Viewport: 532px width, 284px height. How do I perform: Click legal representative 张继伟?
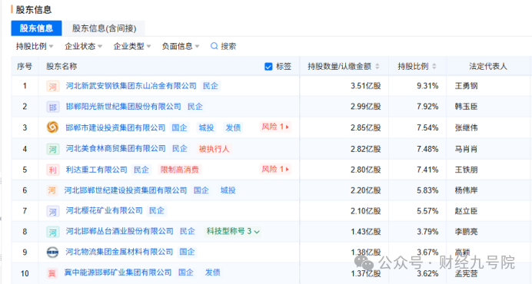pyautogui.click(x=466, y=127)
